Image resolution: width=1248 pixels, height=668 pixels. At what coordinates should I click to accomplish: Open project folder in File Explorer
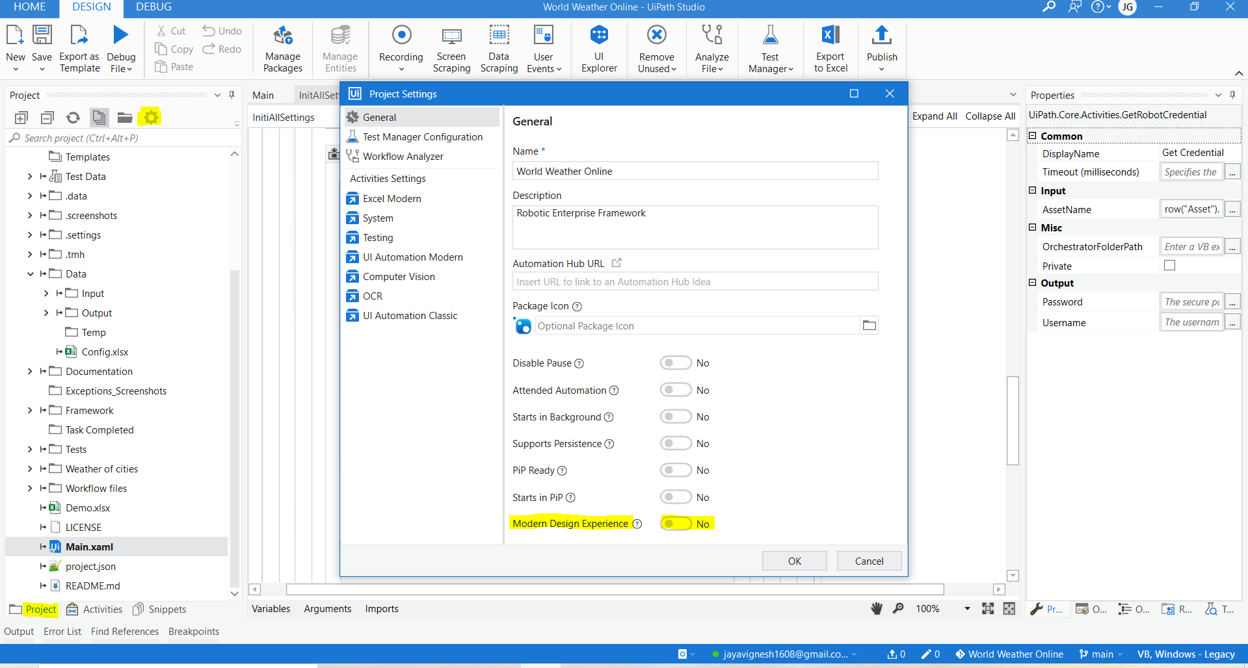125,118
